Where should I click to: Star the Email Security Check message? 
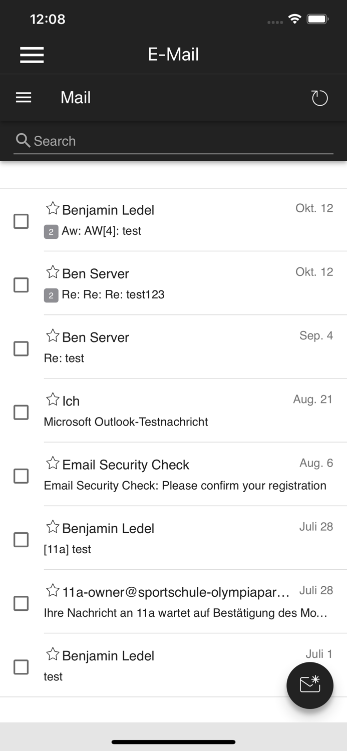53,463
